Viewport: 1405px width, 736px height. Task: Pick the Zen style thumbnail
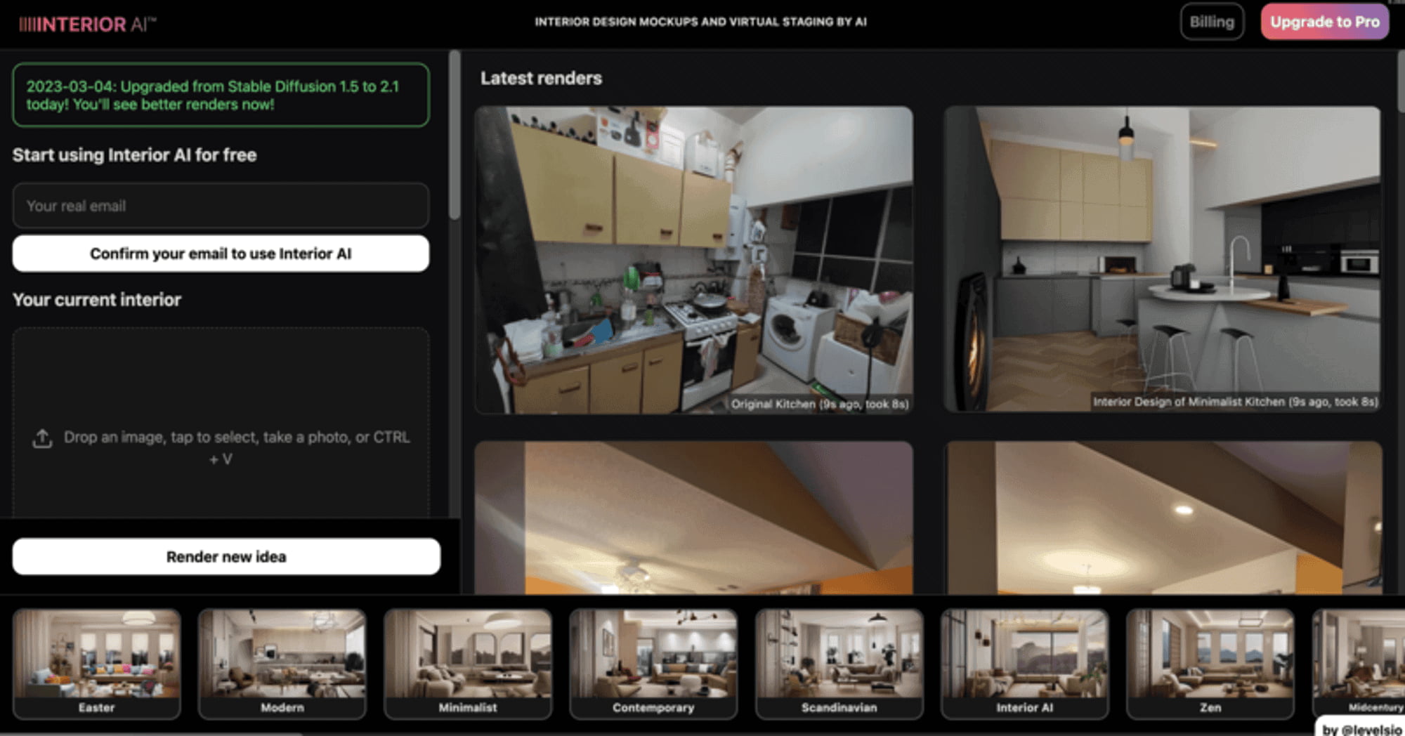click(x=1210, y=664)
